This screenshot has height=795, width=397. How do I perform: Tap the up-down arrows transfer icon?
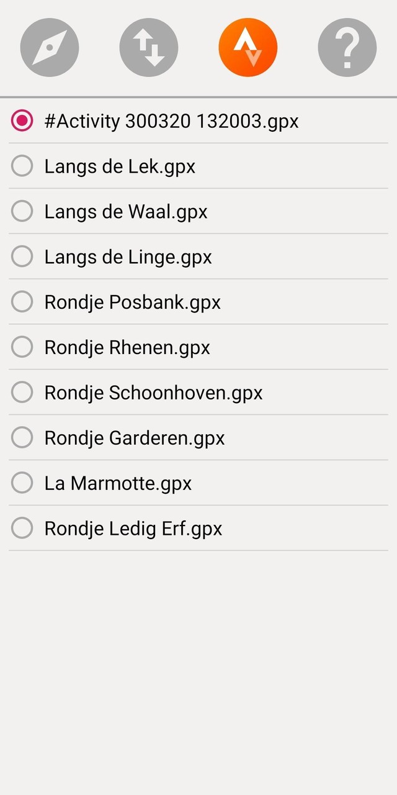[x=149, y=48]
